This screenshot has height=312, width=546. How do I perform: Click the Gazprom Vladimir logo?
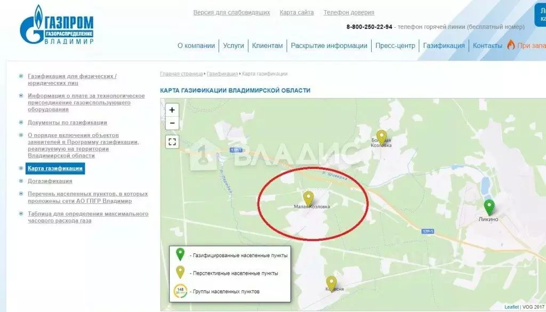click(57, 24)
